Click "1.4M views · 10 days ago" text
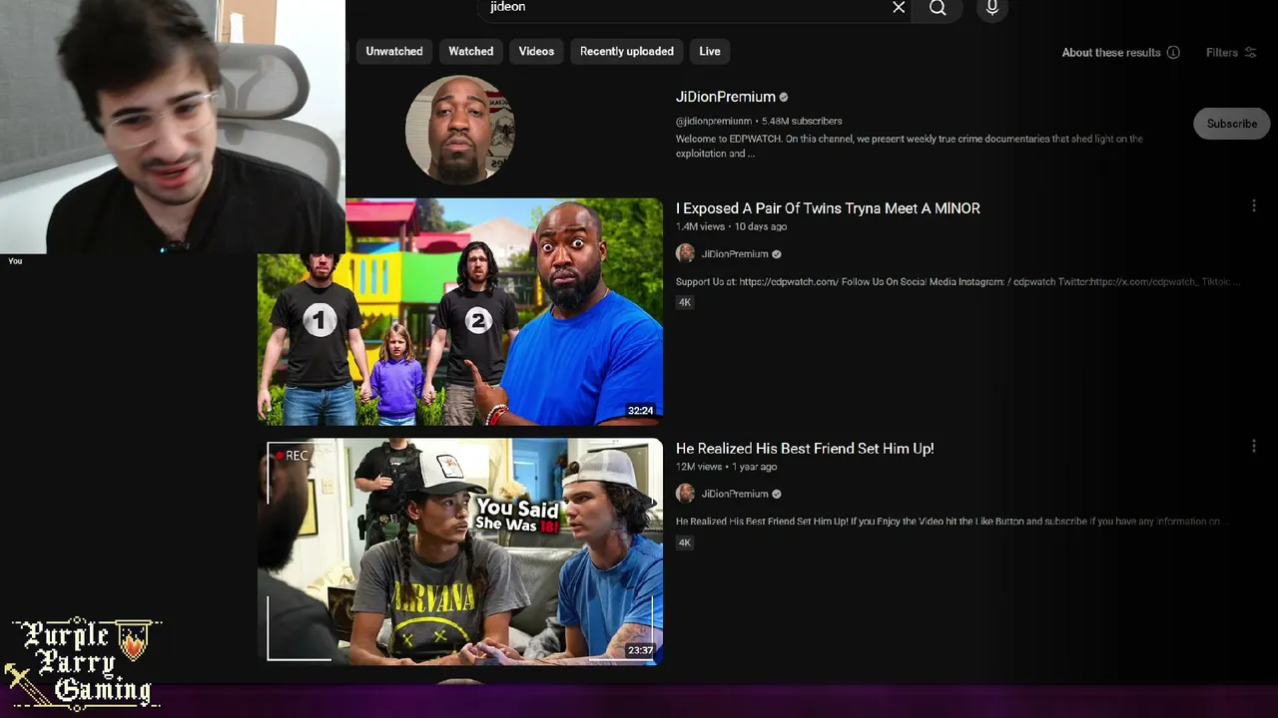 point(732,227)
